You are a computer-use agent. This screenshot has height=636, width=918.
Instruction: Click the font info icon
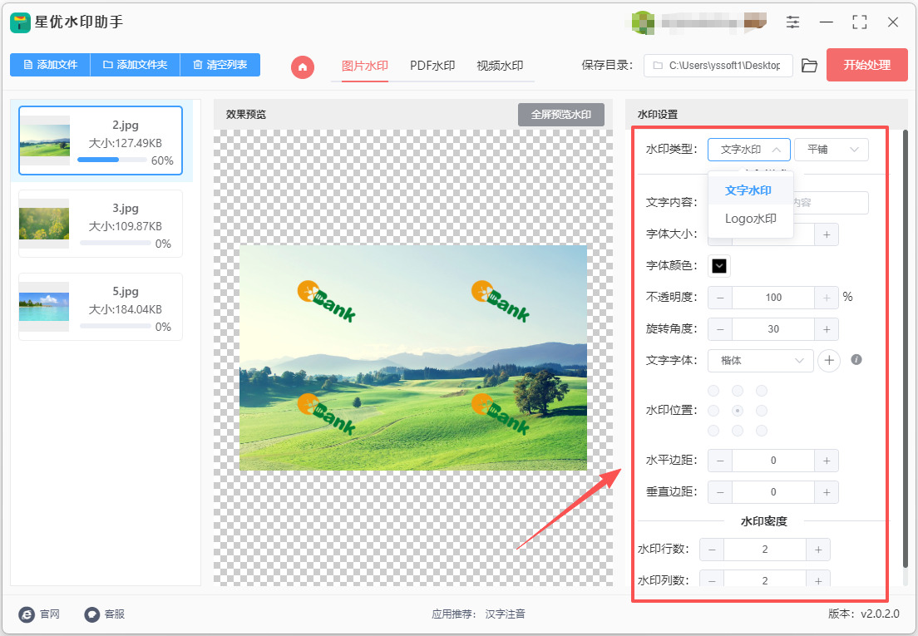point(856,359)
